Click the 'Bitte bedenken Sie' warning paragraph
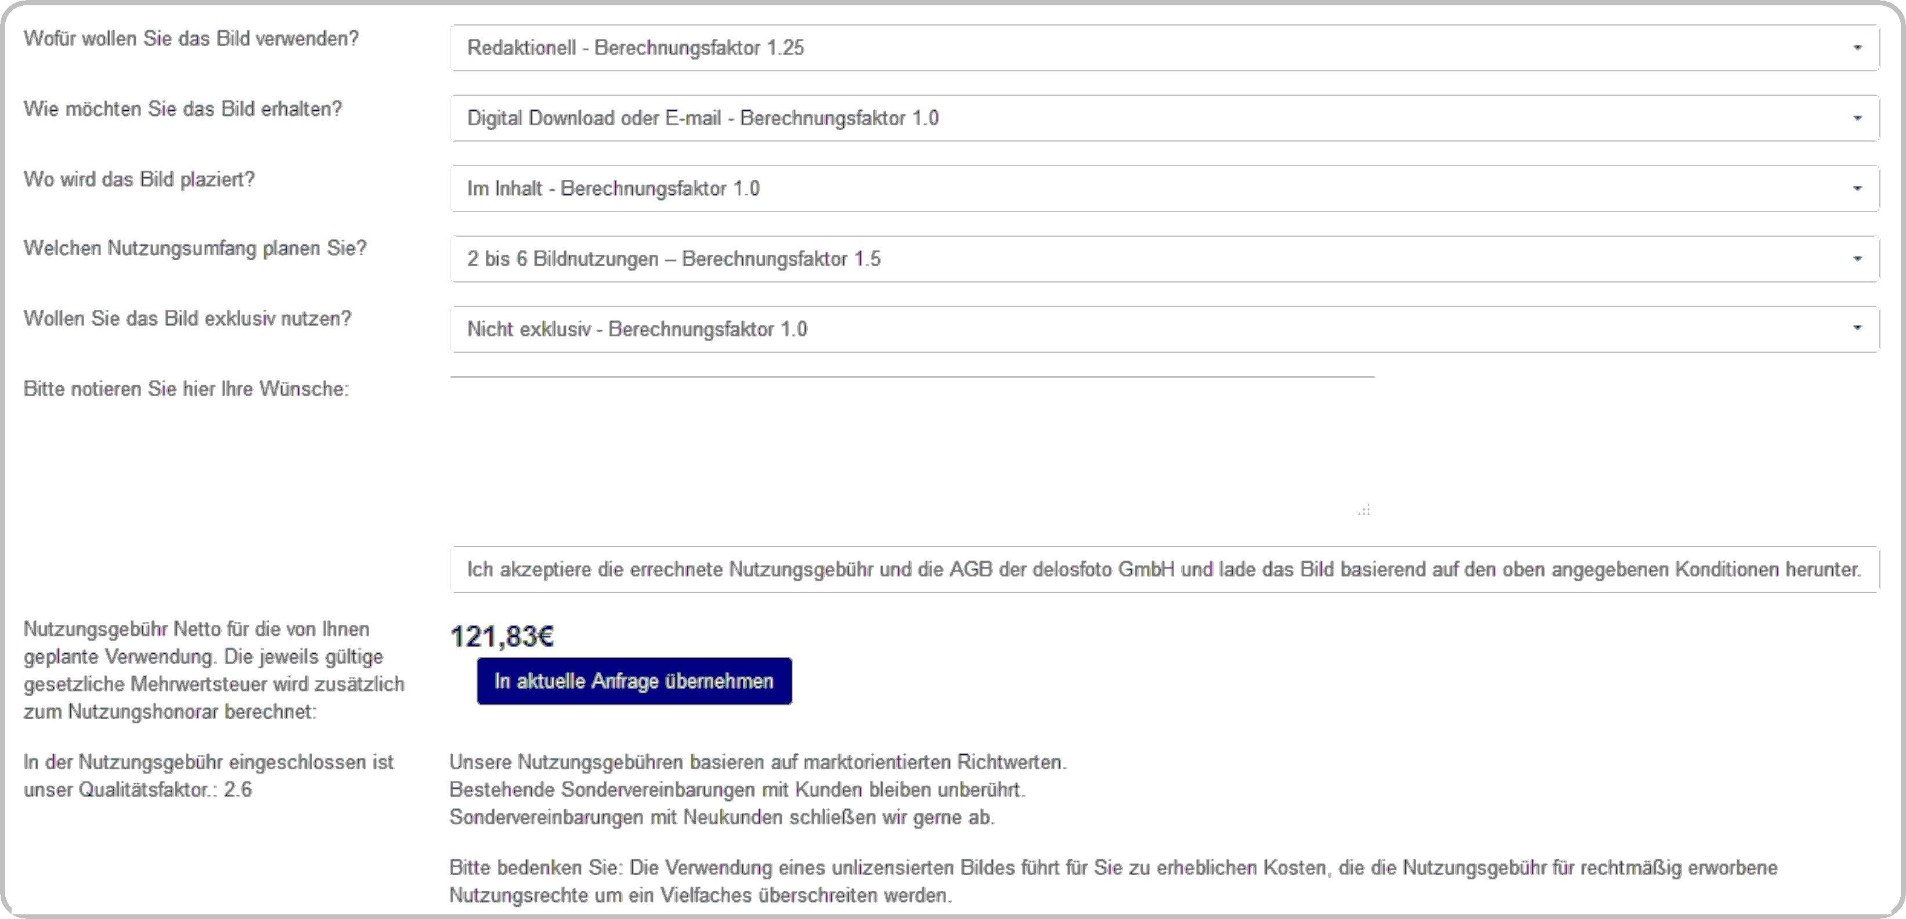The image size is (1906, 919). (x=1113, y=881)
